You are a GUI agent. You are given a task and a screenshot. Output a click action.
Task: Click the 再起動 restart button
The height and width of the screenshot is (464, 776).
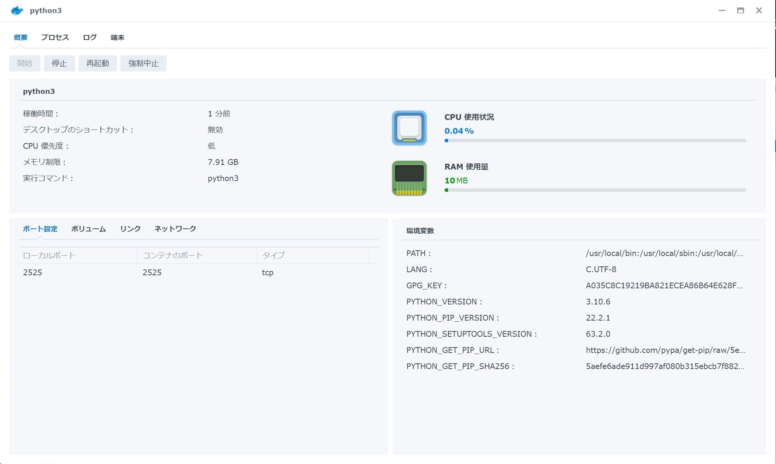[97, 63]
